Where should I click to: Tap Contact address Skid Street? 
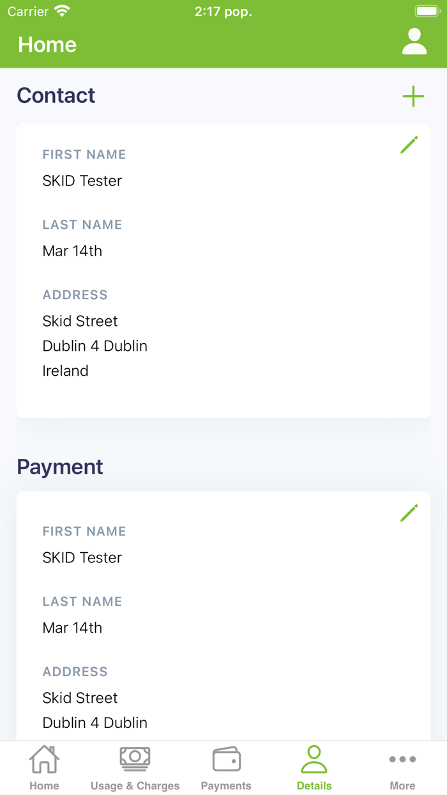click(x=80, y=321)
